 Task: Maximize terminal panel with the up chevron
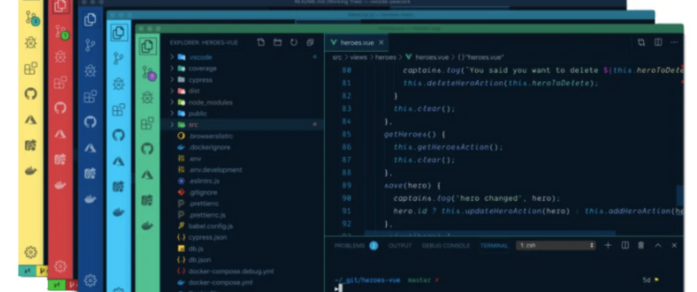pos(657,245)
